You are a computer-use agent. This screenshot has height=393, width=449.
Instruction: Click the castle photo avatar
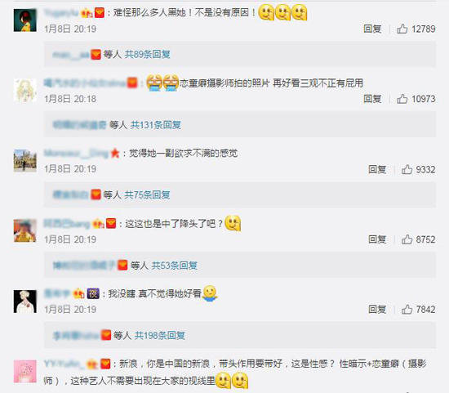point(25,161)
